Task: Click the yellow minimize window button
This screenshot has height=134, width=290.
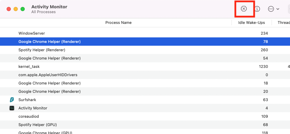Action: (16, 9)
